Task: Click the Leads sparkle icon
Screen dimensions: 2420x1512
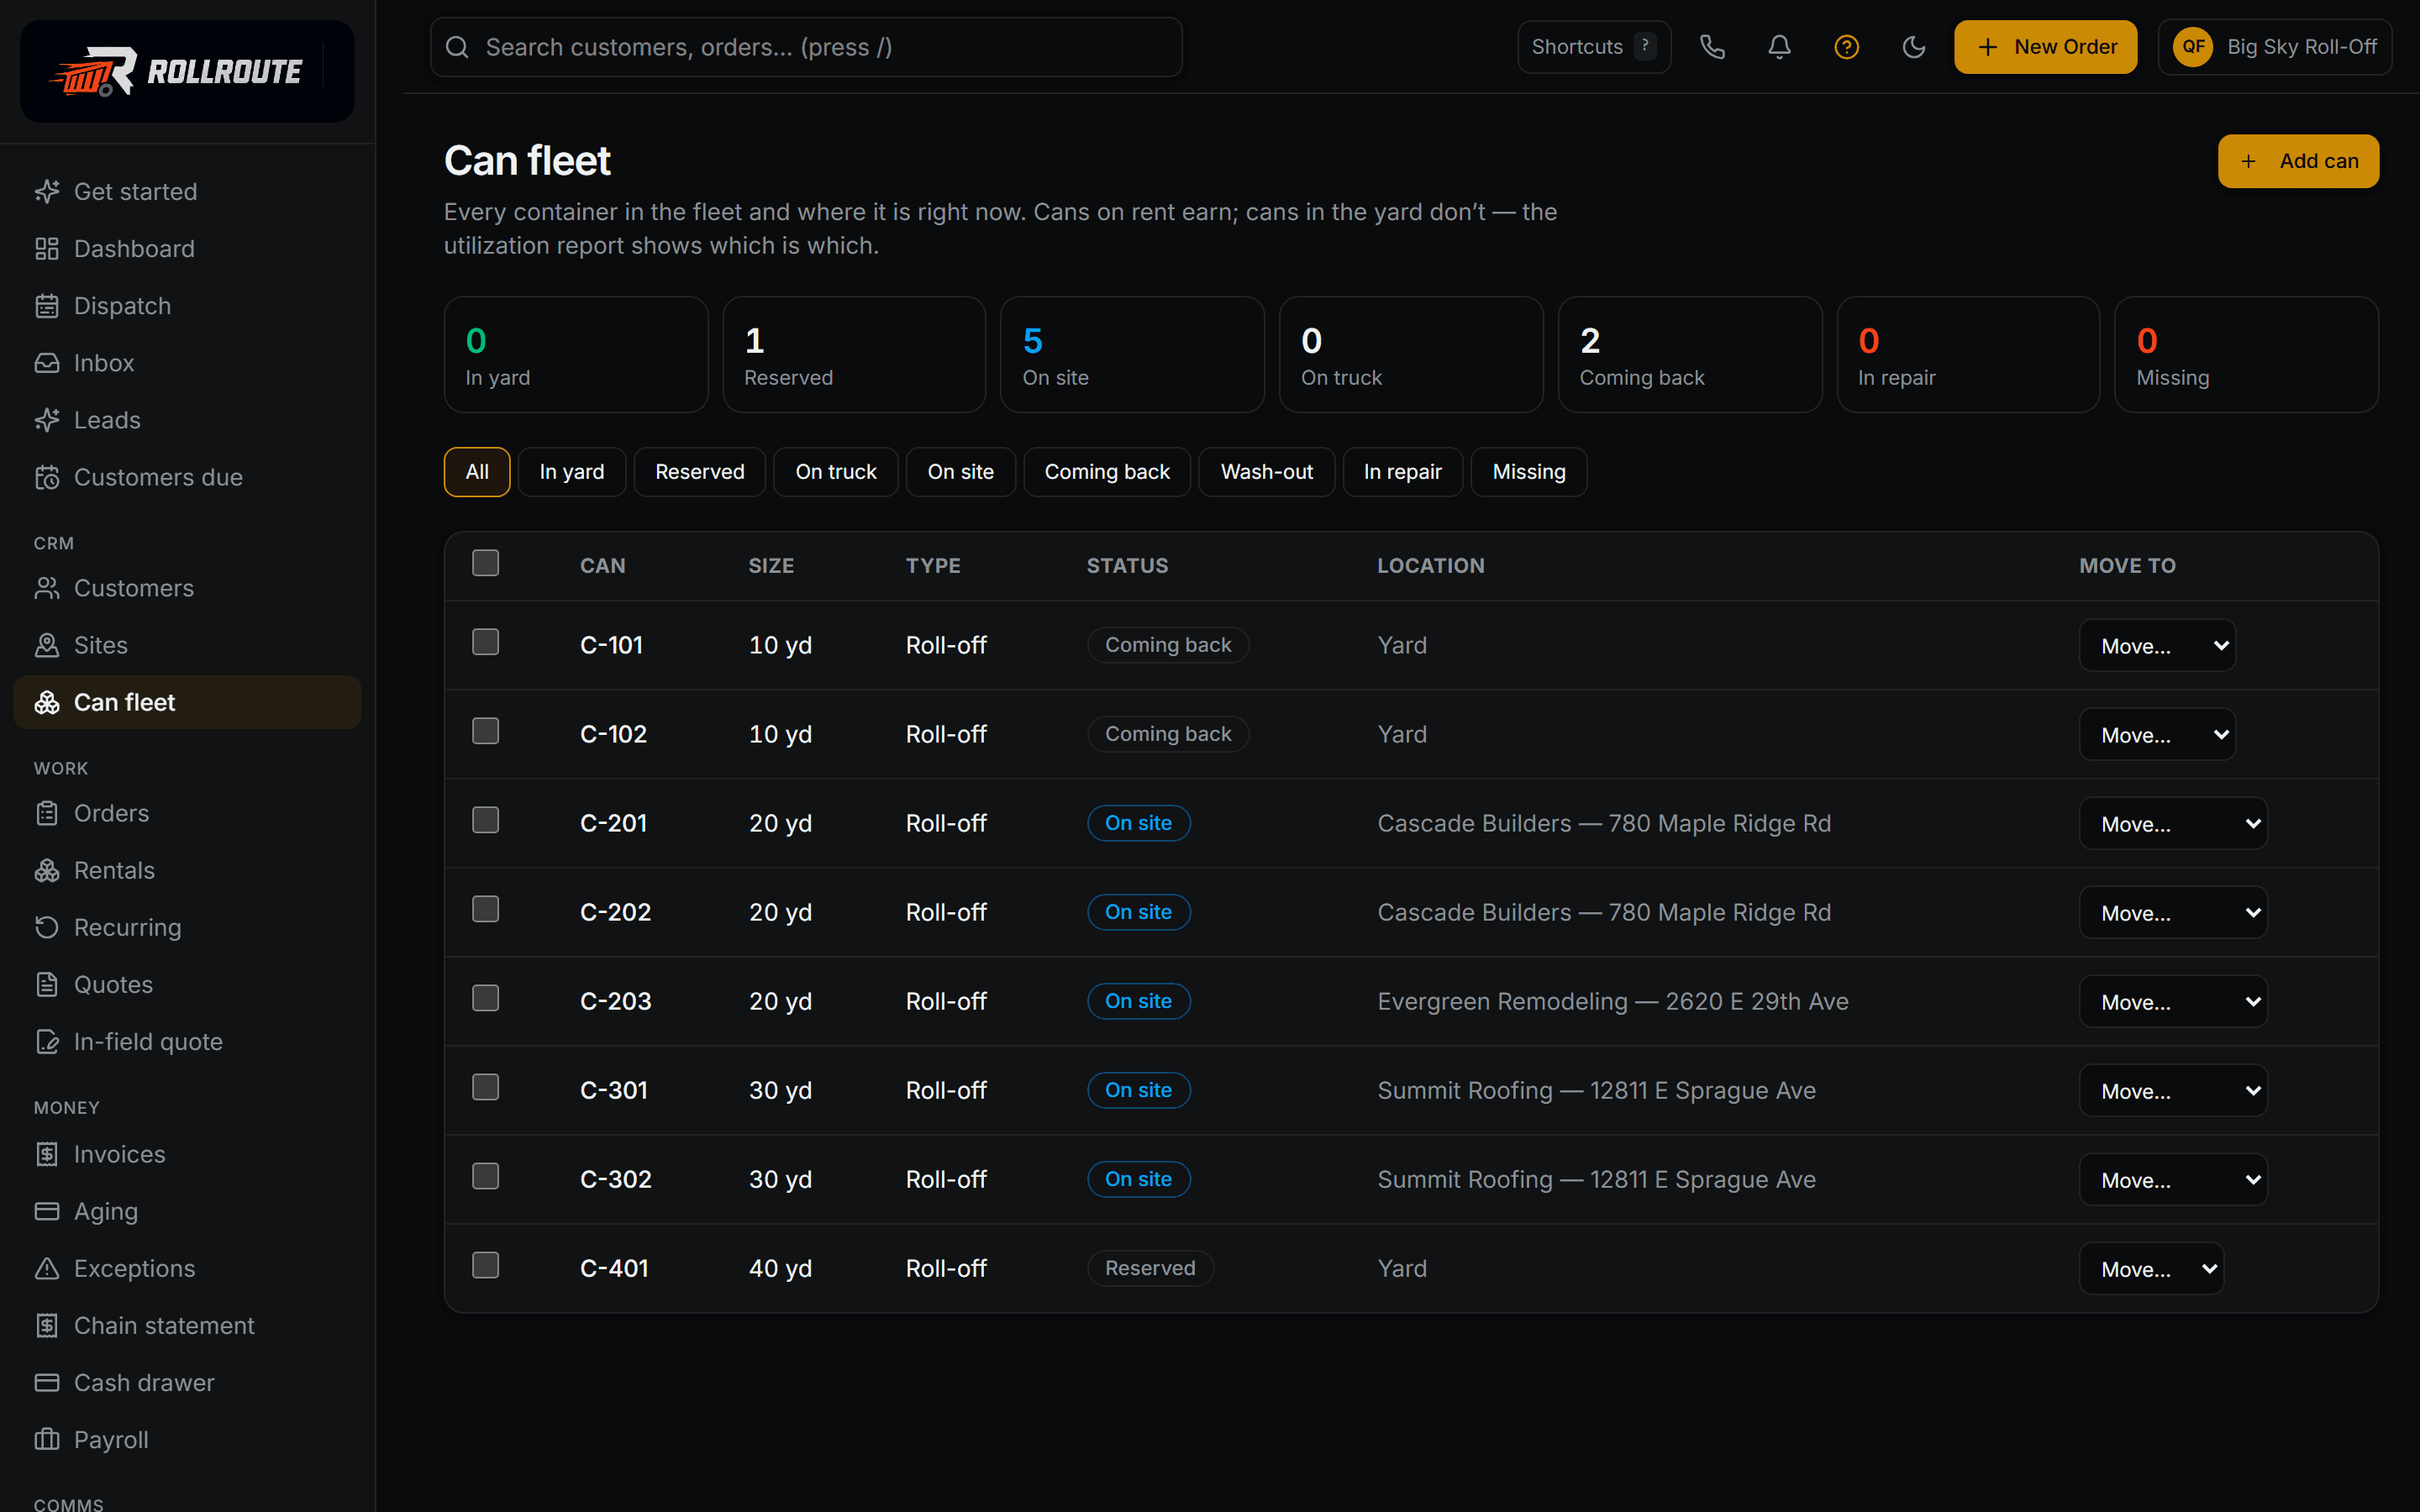Action: point(47,419)
